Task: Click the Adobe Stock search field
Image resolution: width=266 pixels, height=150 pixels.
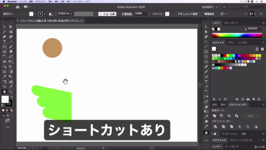Action: (244, 7)
